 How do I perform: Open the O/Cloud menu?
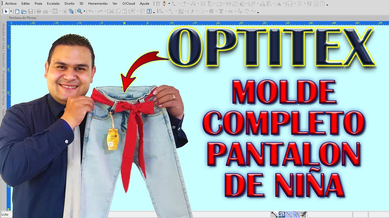coord(129,4)
